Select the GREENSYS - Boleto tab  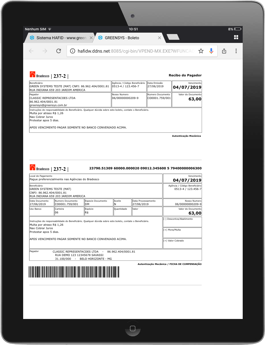[126, 38]
